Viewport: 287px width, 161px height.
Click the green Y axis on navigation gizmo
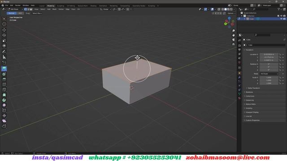pyautogui.click(x=226, y=24)
